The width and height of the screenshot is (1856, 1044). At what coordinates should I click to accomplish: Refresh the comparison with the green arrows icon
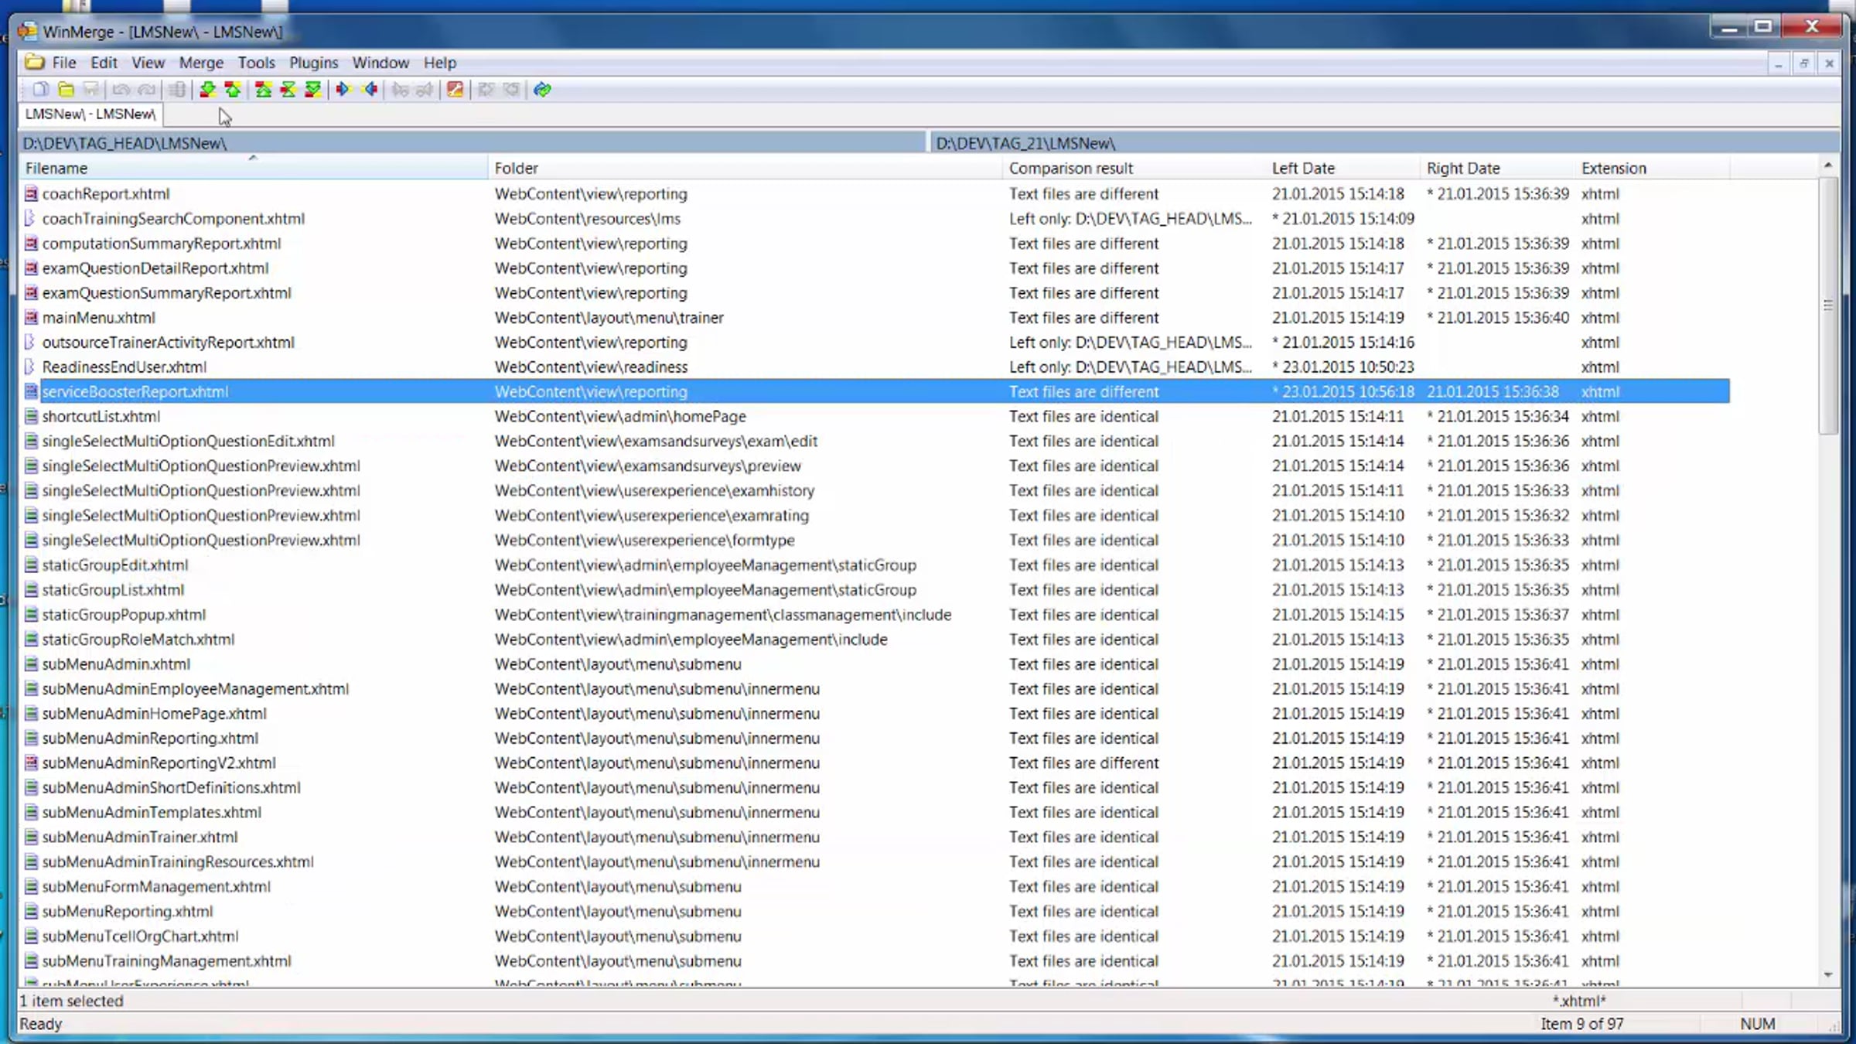(x=542, y=90)
